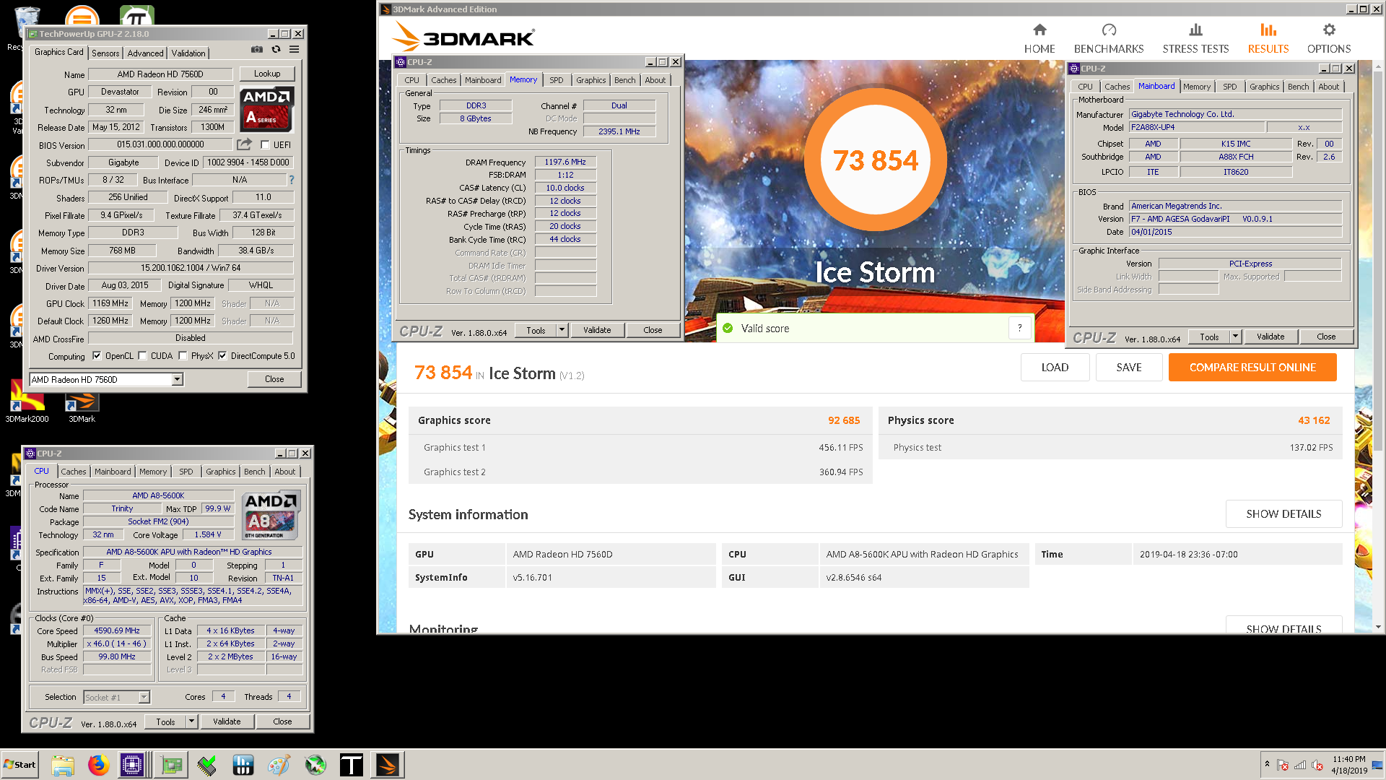This screenshot has width=1386, height=780.
Task: Click the BIOS export share icon in GPU-Z
Action: pos(245,144)
